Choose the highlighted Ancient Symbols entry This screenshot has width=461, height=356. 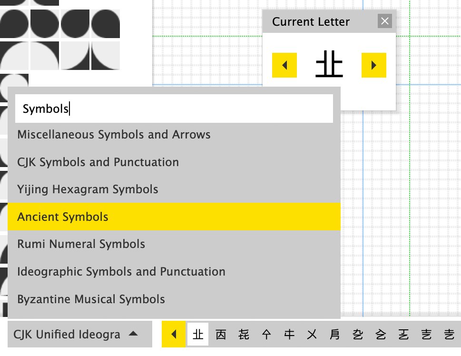174,217
